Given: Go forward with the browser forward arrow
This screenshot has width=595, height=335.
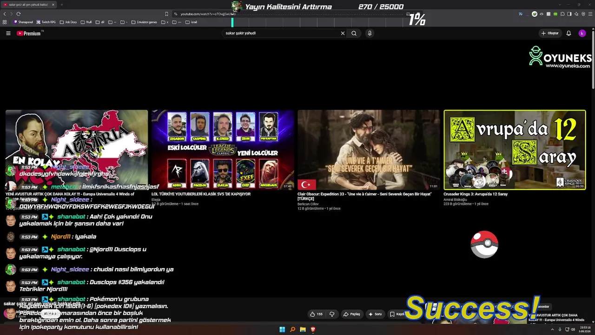Looking at the screenshot, I should 11,14.
